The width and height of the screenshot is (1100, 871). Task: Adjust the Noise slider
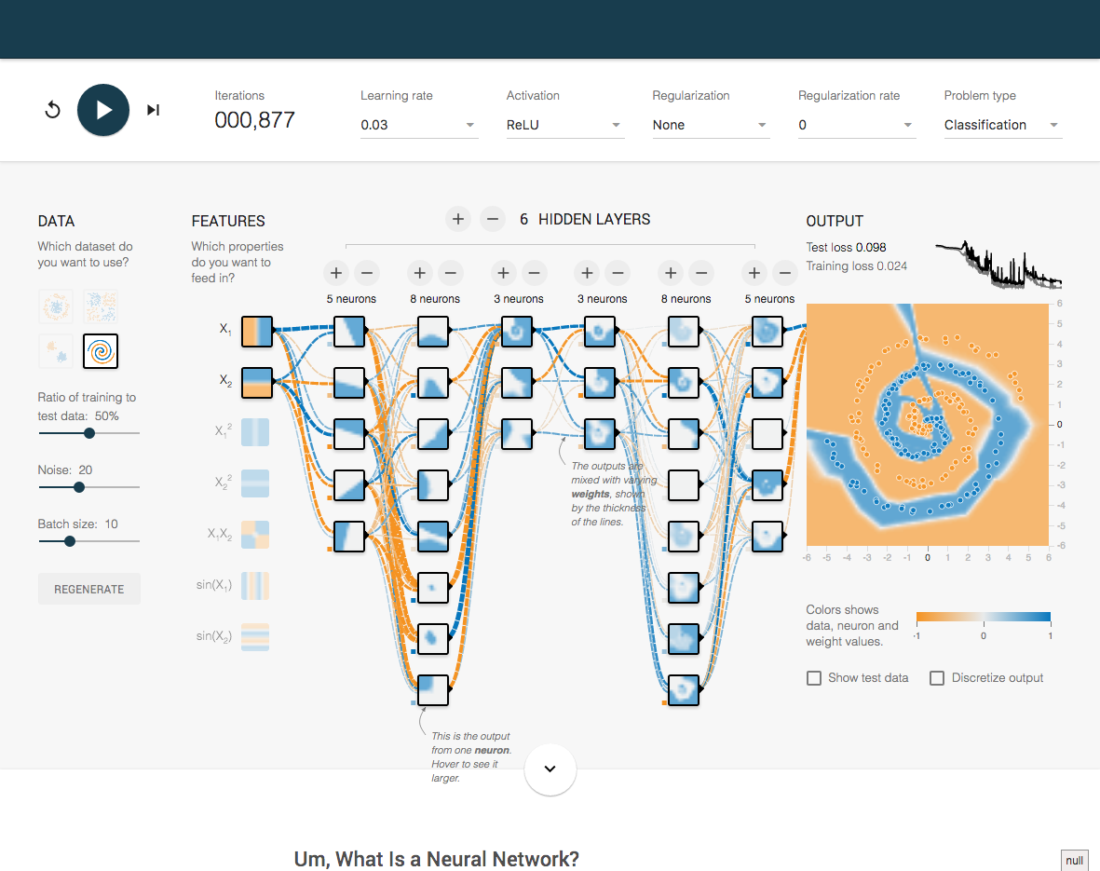pos(89,487)
